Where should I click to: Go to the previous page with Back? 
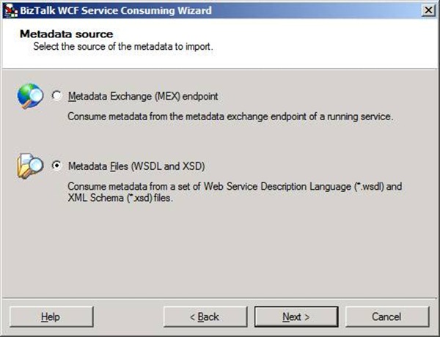[205, 316]
